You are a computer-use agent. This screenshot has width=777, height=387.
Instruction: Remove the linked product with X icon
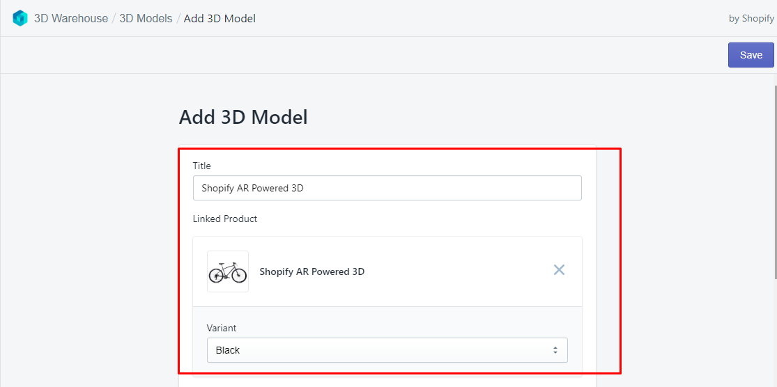tap(559, 270)
